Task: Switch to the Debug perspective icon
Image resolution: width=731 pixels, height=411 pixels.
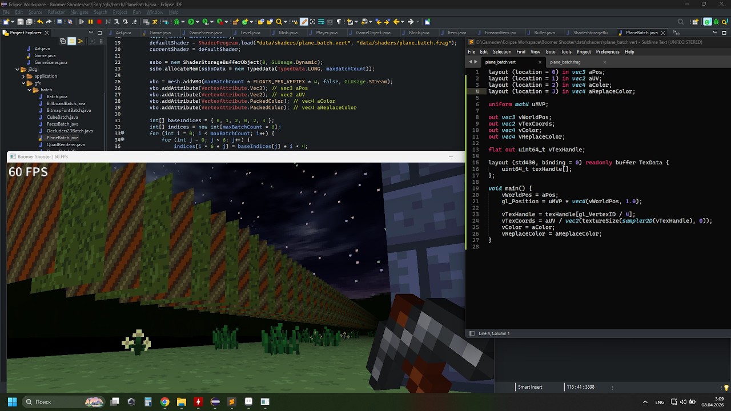Action: (x=716, y=22)
